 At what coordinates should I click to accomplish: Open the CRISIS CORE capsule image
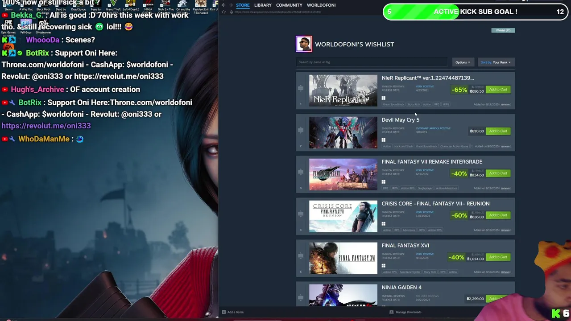point(343,216)
